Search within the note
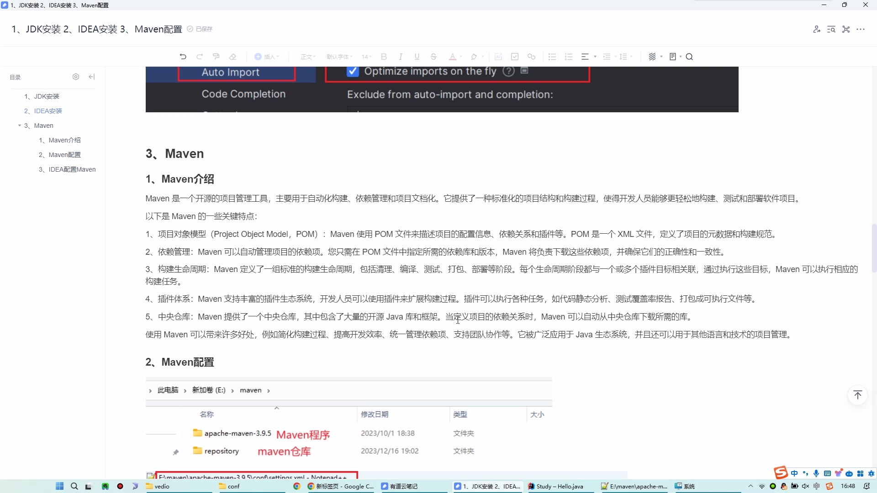 coord(689,56)
